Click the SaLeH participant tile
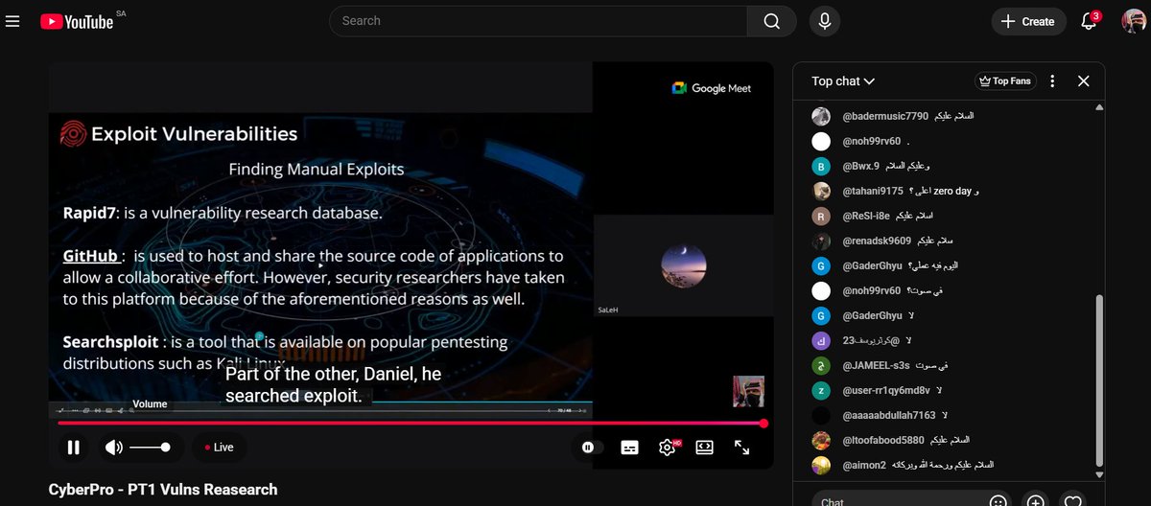The image size is (1151, 506). [x=684, y=264]
